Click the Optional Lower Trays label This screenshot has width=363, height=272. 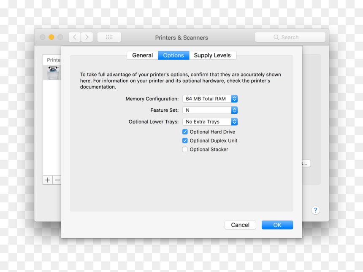click(154, 121)
